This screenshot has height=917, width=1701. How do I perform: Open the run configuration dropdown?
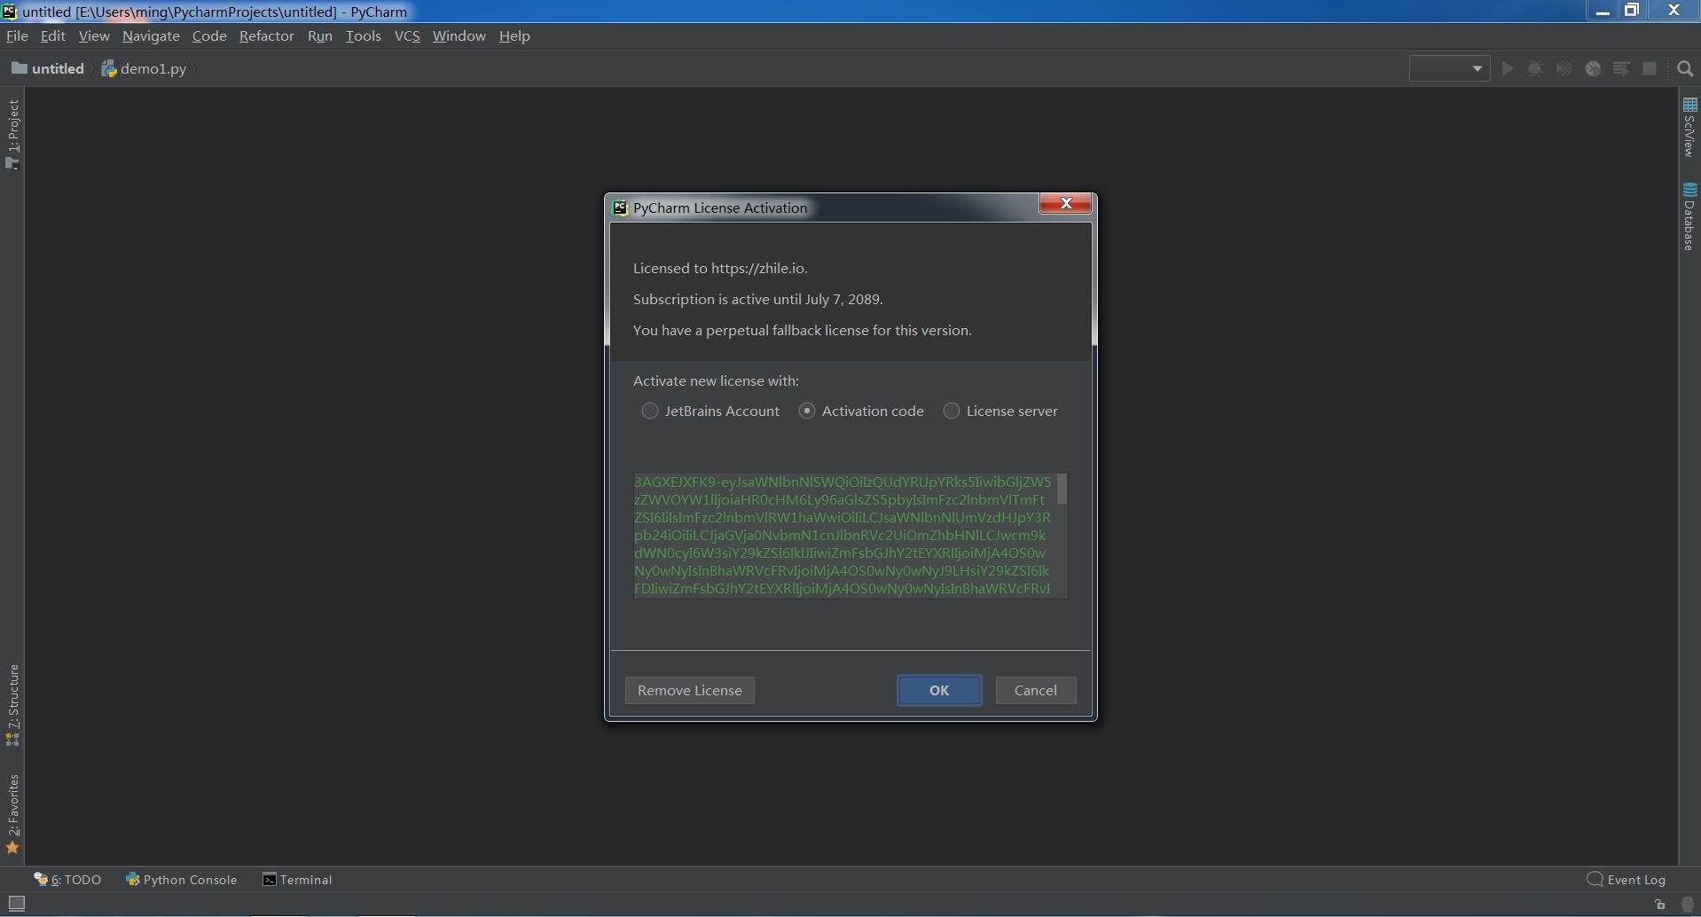point(1449,68)
